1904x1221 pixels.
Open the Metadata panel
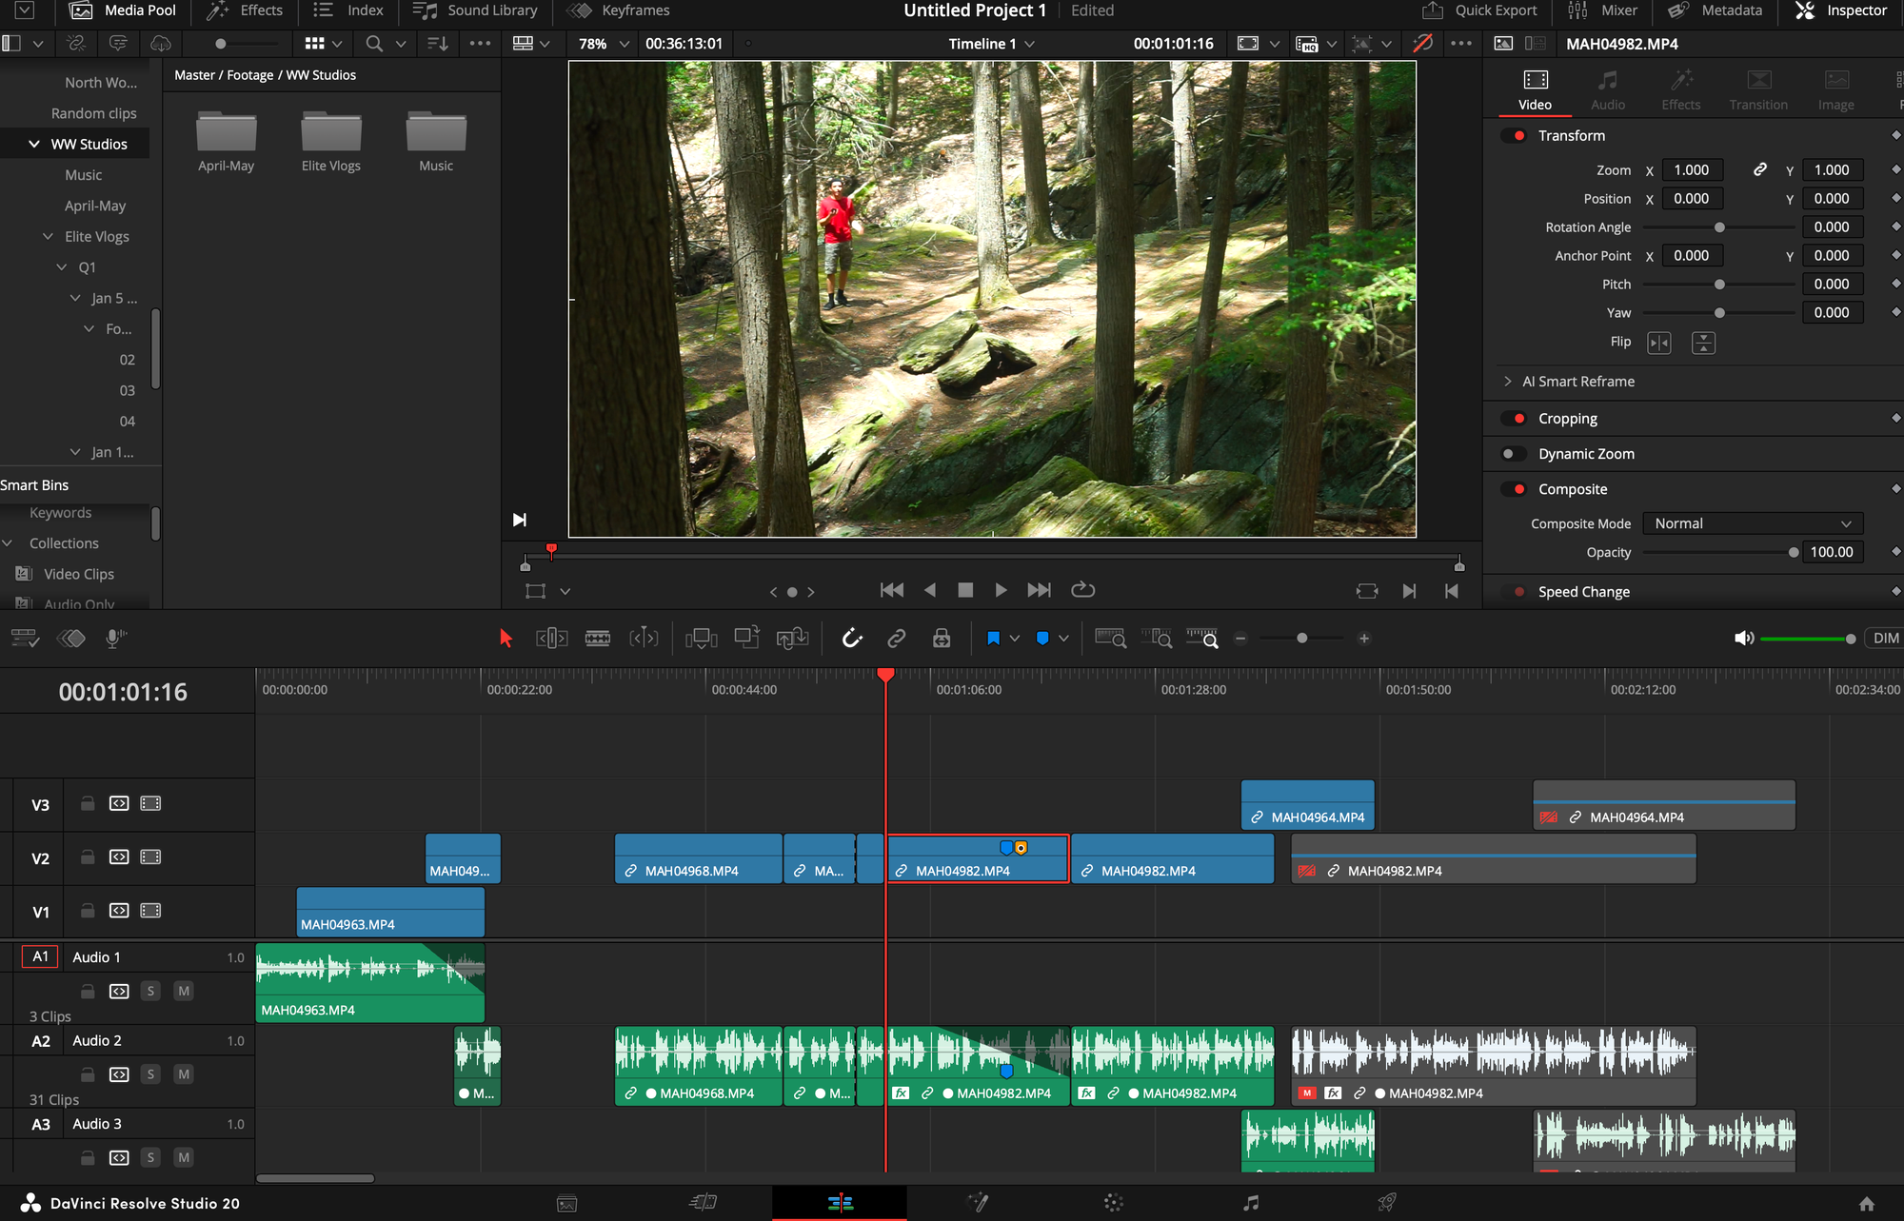(x=1716, y=10)
